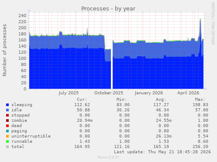Click the runnable legend color swatch
Screen dimensions: 217x162
[x=7, y=141]
